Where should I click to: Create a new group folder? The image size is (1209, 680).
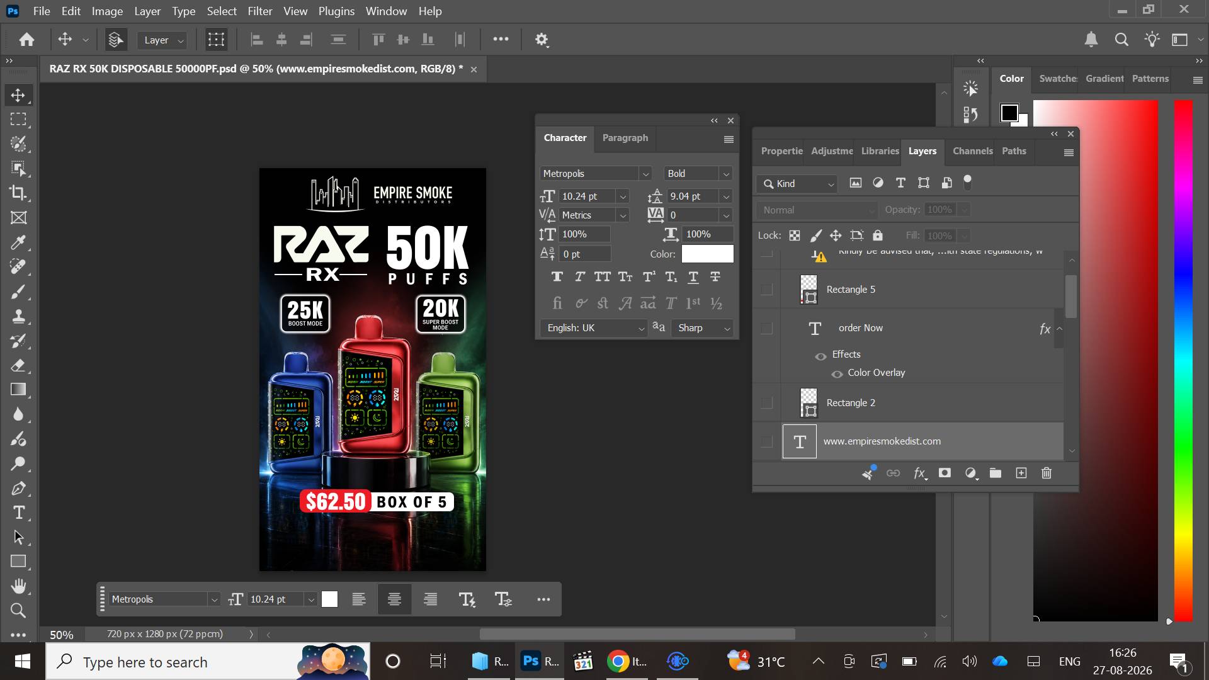coord(996,473)
